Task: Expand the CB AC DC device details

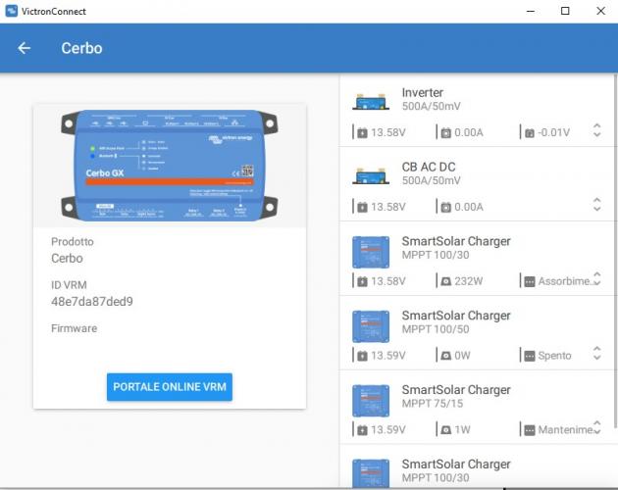Action: point(596,205)
